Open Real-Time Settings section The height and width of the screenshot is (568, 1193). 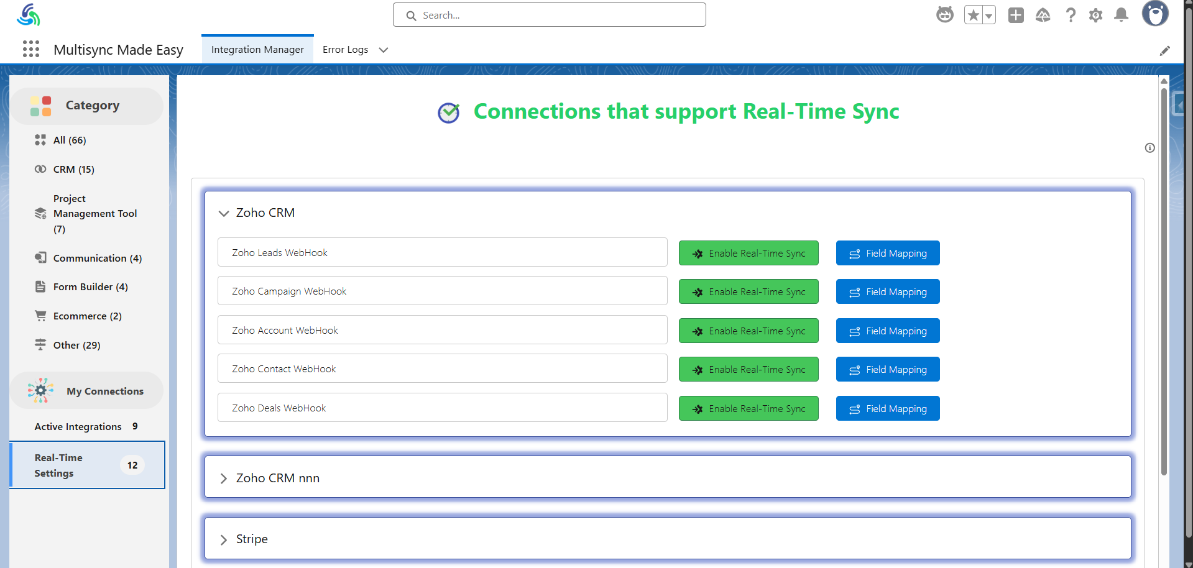tap(88, 465)
